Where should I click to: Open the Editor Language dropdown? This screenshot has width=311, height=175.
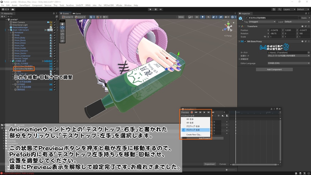click(289, 63)
